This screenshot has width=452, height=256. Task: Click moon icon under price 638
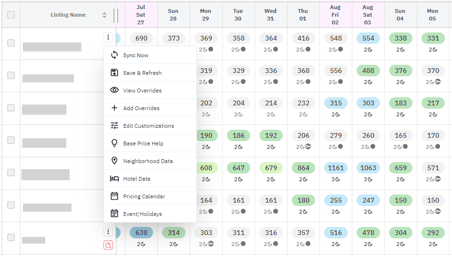pos(143,244)
